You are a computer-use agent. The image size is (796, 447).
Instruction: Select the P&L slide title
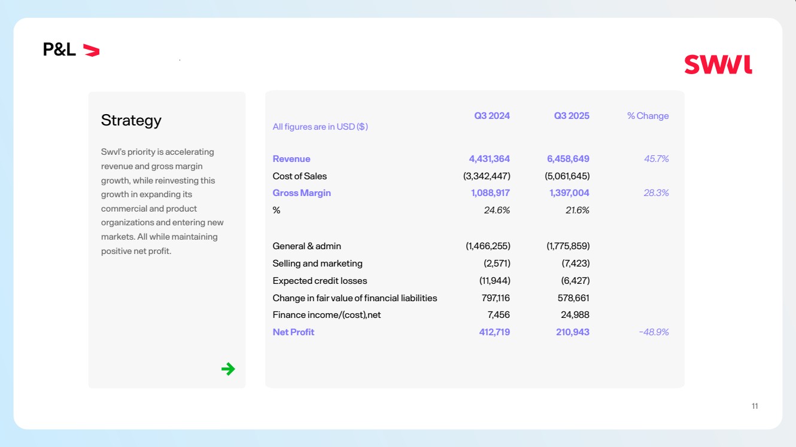click(59, 50)
